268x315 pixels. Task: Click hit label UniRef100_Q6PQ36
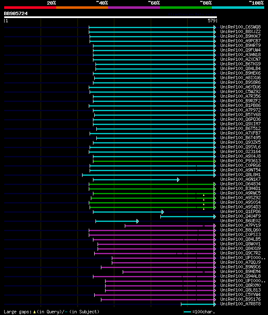coord(240,119)
